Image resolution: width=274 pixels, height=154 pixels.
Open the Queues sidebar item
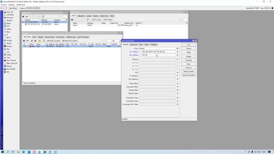pyautogui.click(x=9, y=46)
